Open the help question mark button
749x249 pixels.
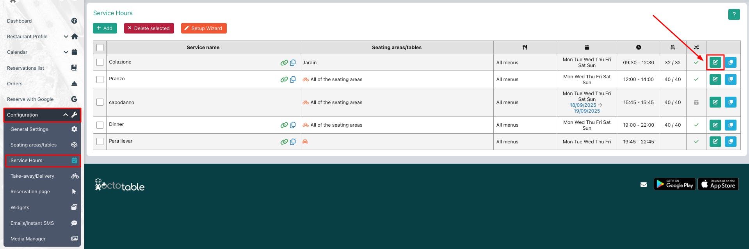(734, 14)
